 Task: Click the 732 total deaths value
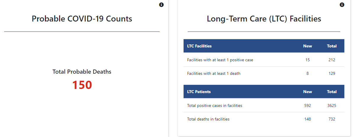click(332, 119)
